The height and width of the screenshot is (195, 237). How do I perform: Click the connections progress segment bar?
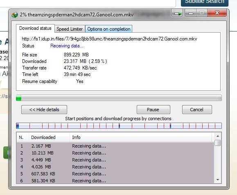(119, 126)
